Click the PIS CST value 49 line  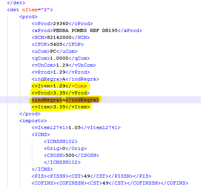(91, 176)
